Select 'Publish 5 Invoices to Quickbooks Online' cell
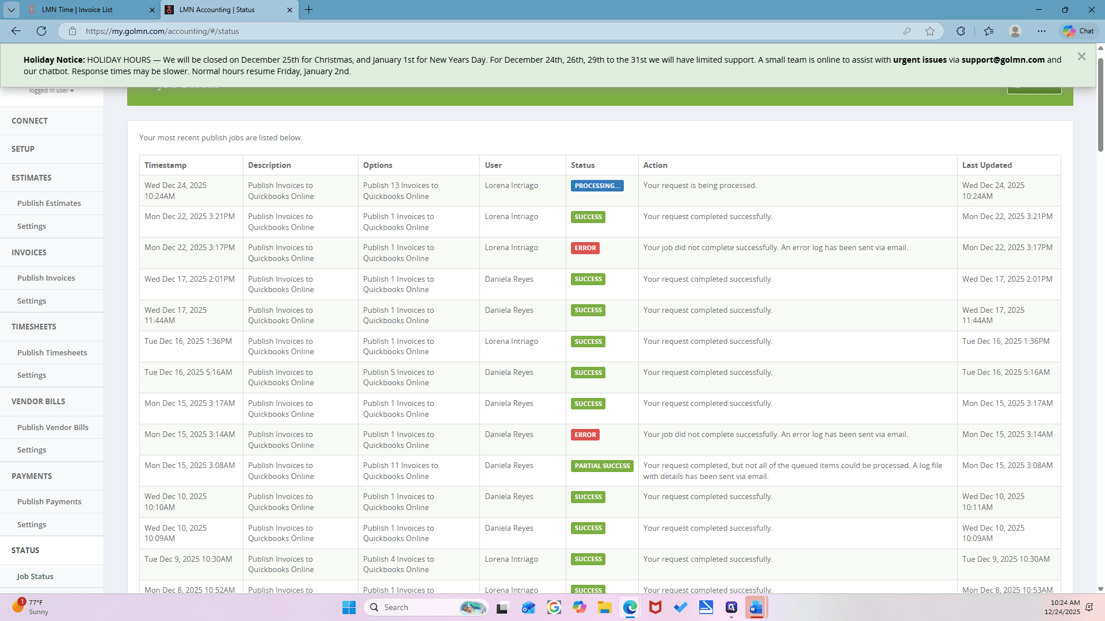The height and width of the screenshot is (621, 1105). click(x=418, y=378)
